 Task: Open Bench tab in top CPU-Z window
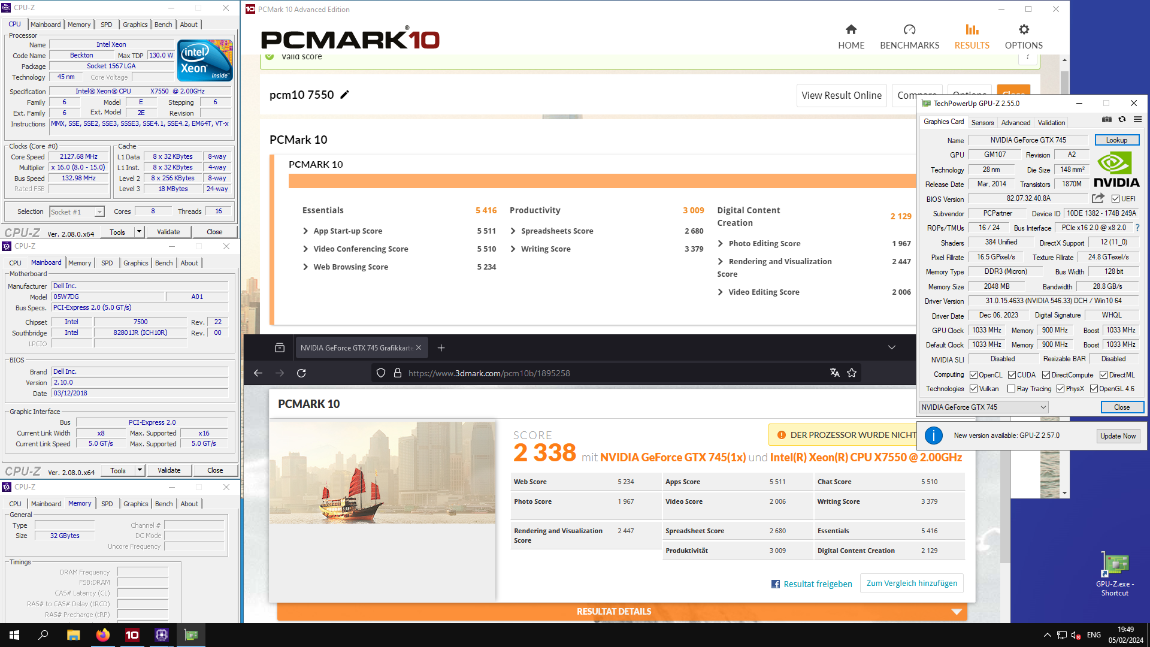coord(163,25)
